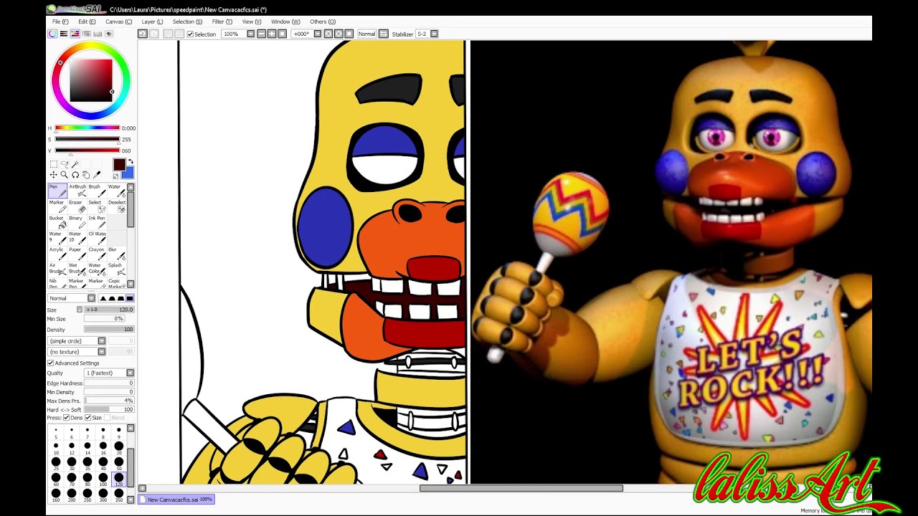The width and height of the screenshot is (918, 516).
Task: Select the hand pan tool
Action: pyautogui.click(x=86, y=175)
